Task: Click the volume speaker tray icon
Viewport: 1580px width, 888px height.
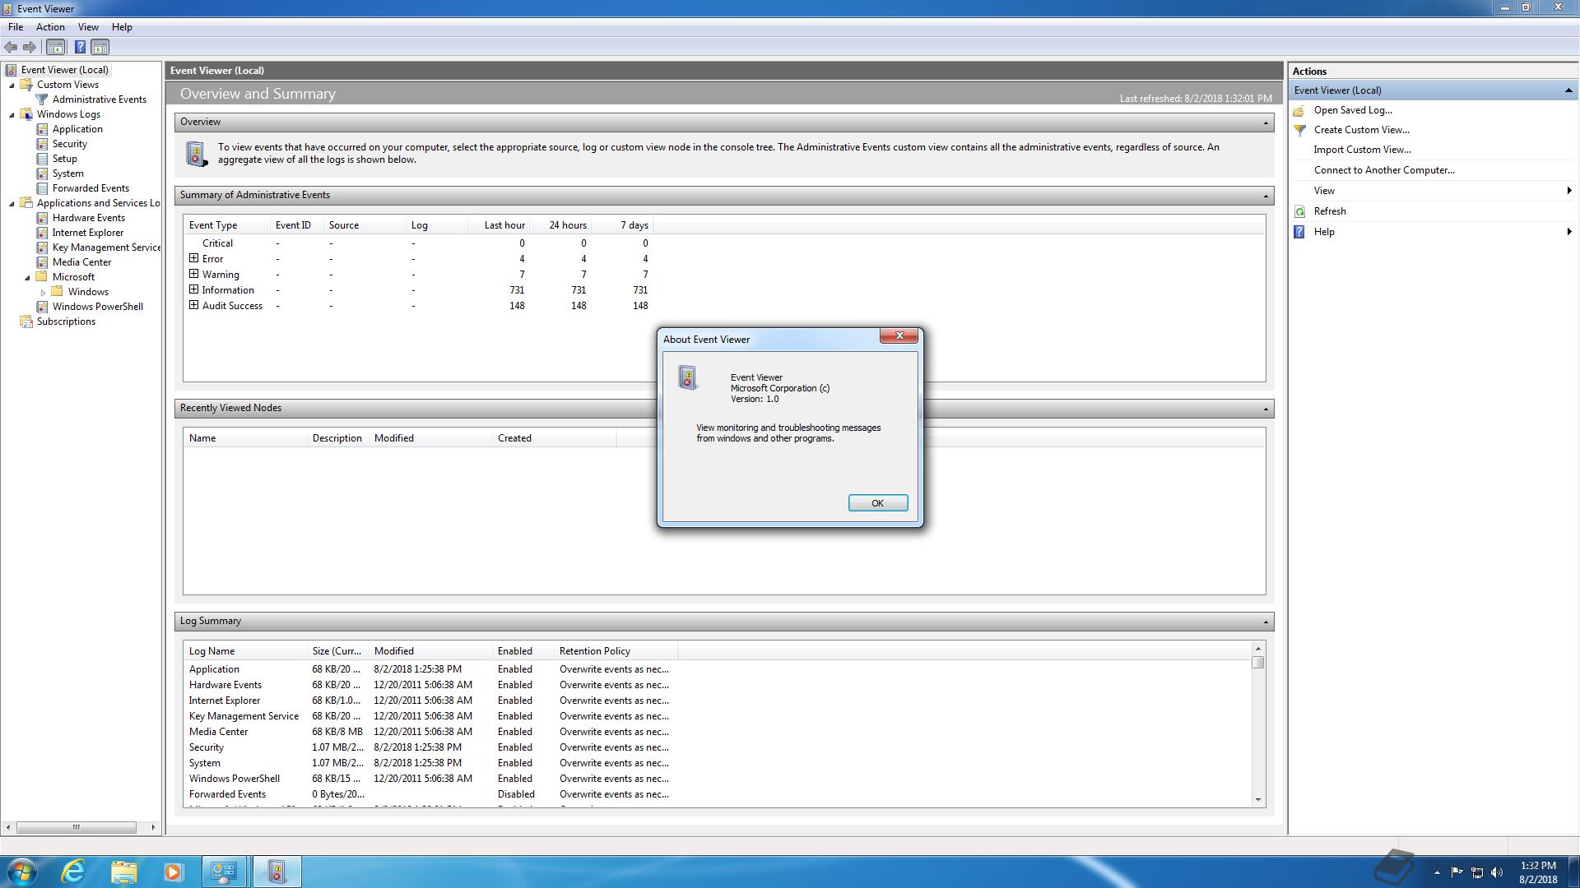Action: (x=1497, y=872)
